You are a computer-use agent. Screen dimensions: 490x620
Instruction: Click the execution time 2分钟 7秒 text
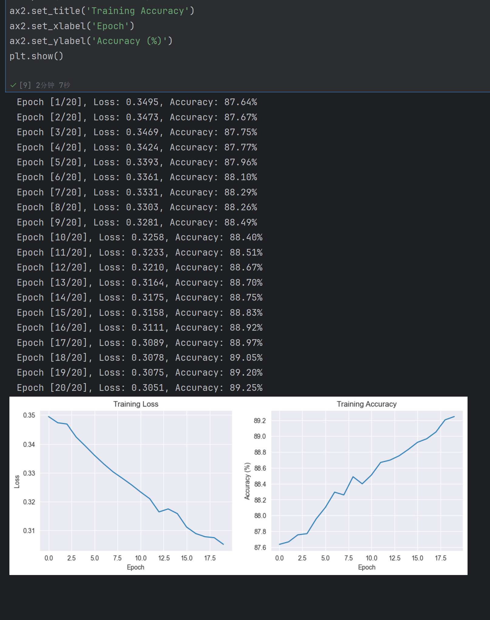coord(53,85)
